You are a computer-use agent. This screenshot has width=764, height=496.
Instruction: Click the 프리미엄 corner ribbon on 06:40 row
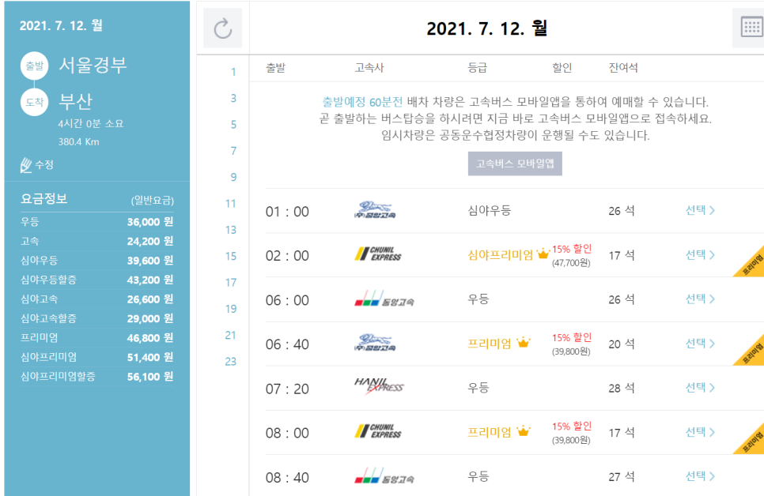(750, 351)
